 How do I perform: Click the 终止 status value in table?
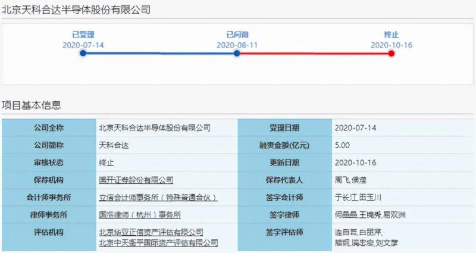point(107,163)
